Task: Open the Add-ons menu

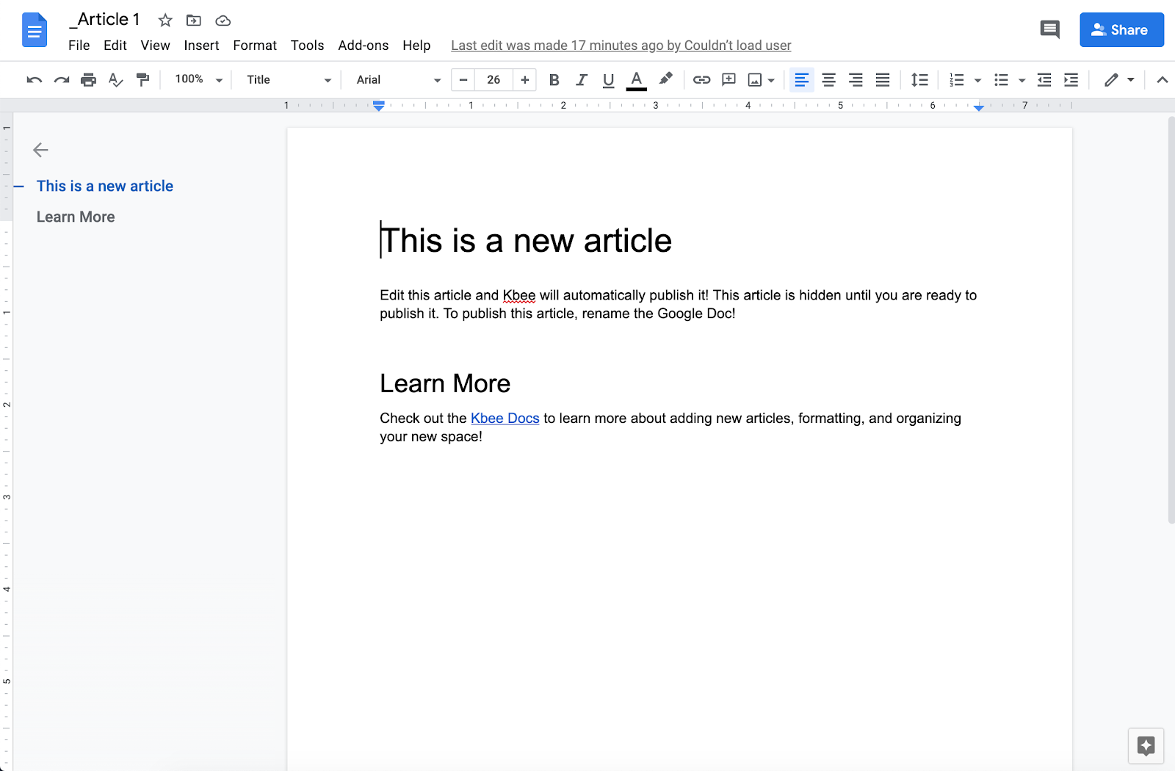Action: click(363, 46)
